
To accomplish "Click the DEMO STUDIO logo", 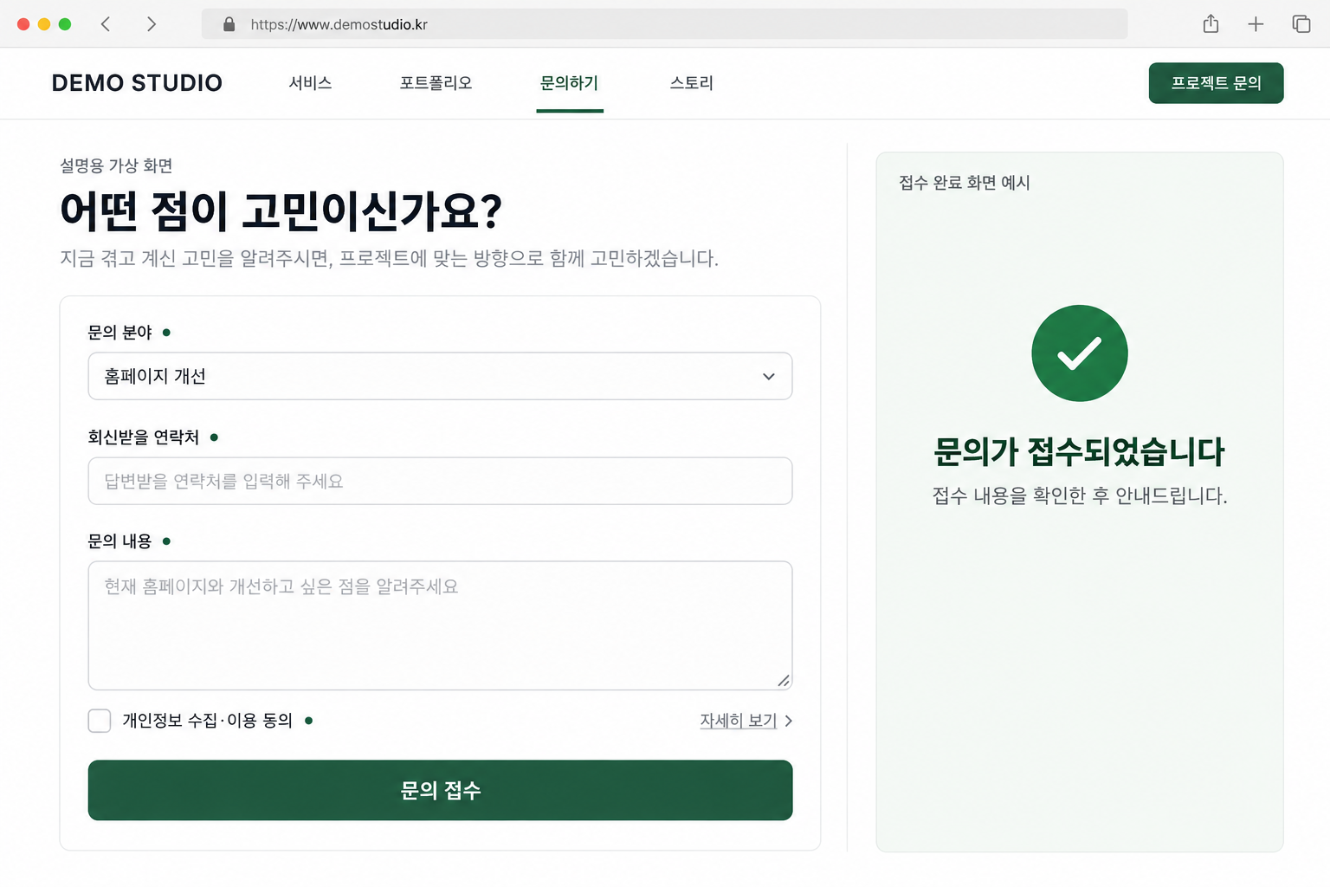I will click(137, 83).
